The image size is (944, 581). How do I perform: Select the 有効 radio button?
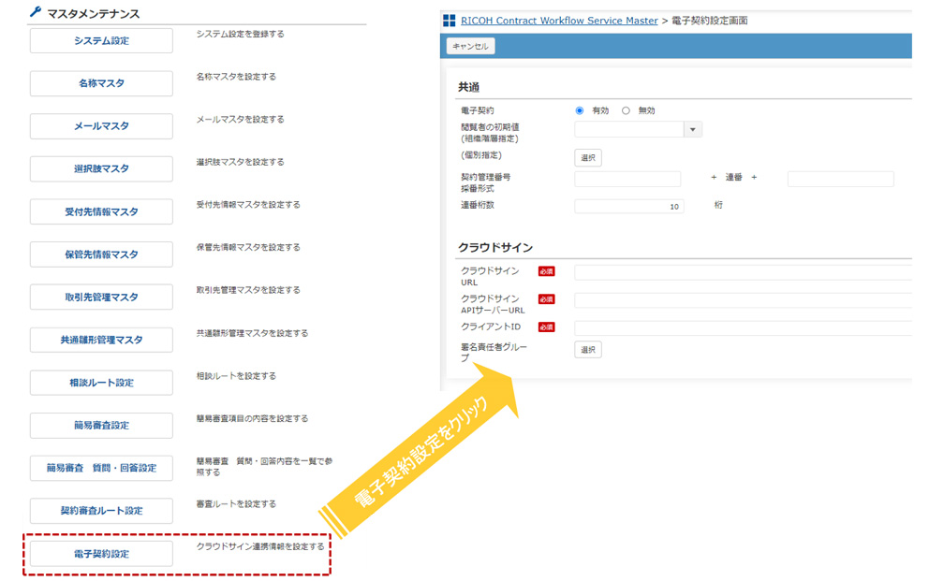pos(580,110)
